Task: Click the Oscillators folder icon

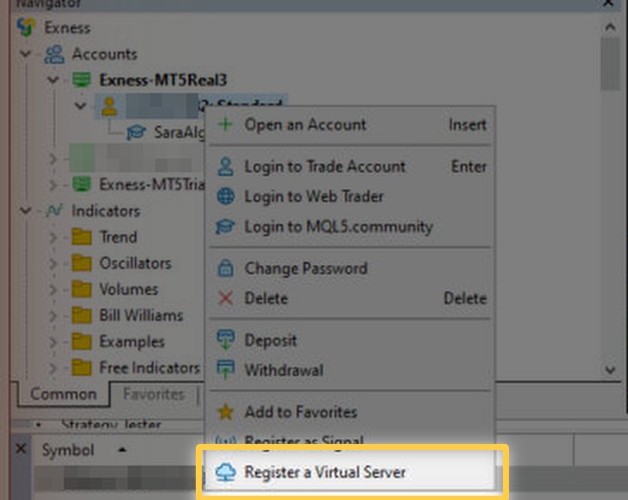Action: (x=82, y=263)
